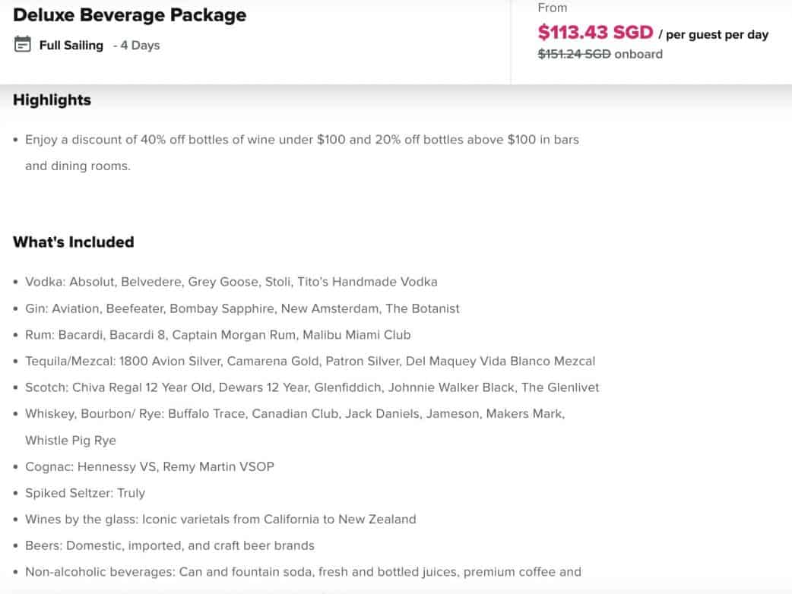Click the 4 Days duration text
The width and height of the screenshot is (792, 594).
[x=140, y=46]
